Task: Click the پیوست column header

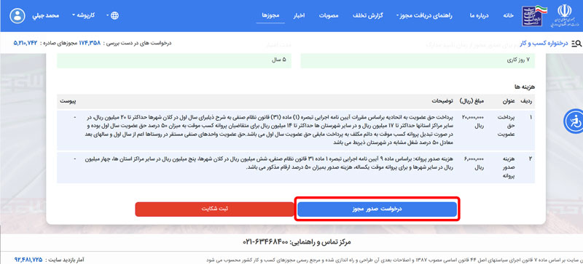Action: click(68, 100)
